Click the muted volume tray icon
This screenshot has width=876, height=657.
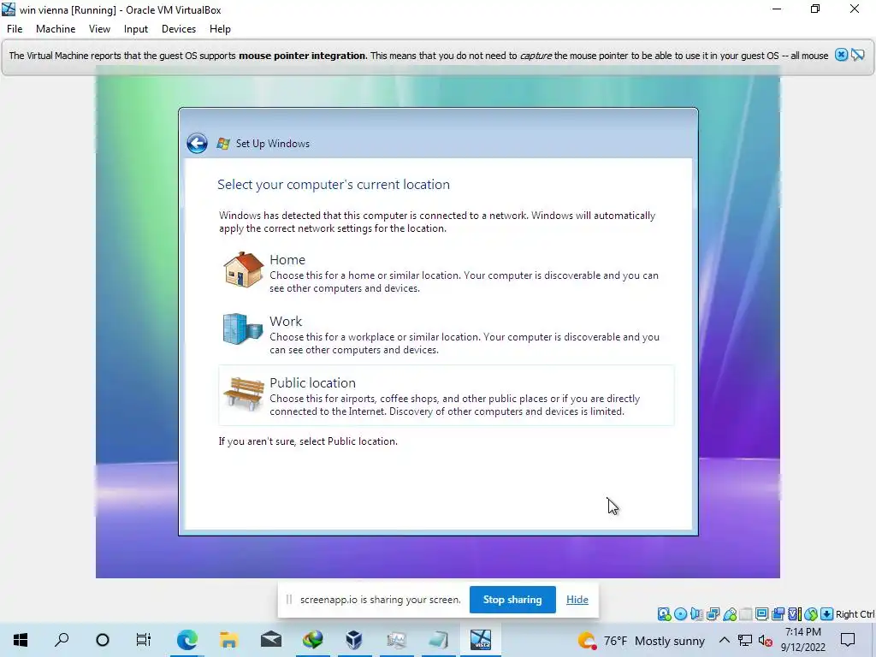point(766,640)
